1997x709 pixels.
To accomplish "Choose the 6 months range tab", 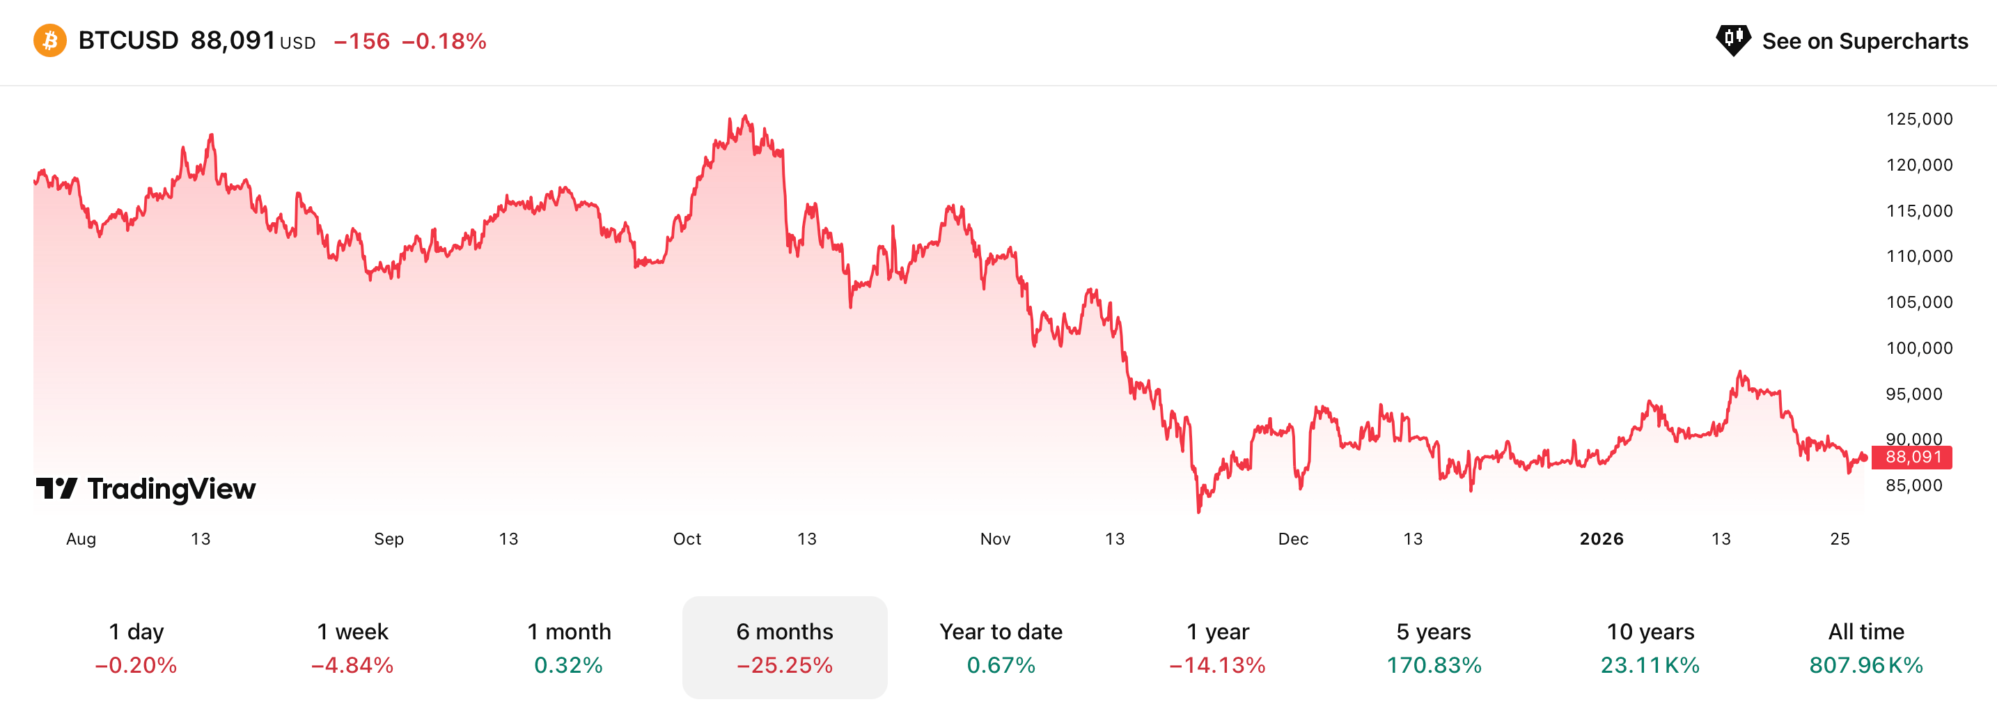I will 785,647.
